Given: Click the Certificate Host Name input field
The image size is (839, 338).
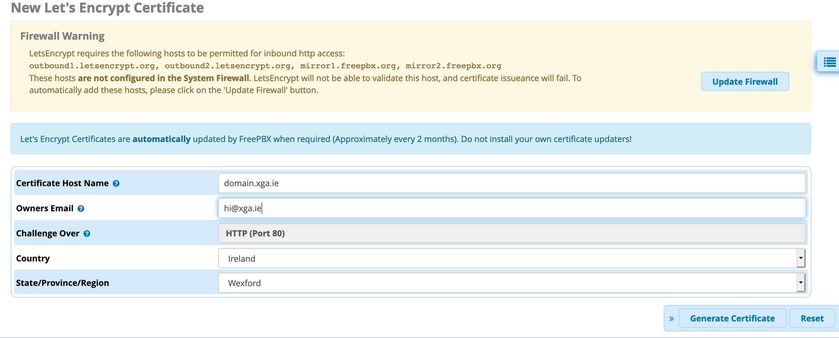Looking at the screenshot, I should [x=512, y=183].
